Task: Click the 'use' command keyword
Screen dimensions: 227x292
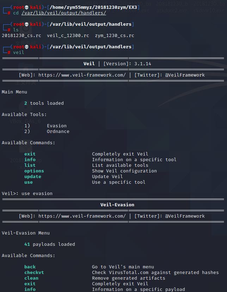Action: [x=29, y=182]
